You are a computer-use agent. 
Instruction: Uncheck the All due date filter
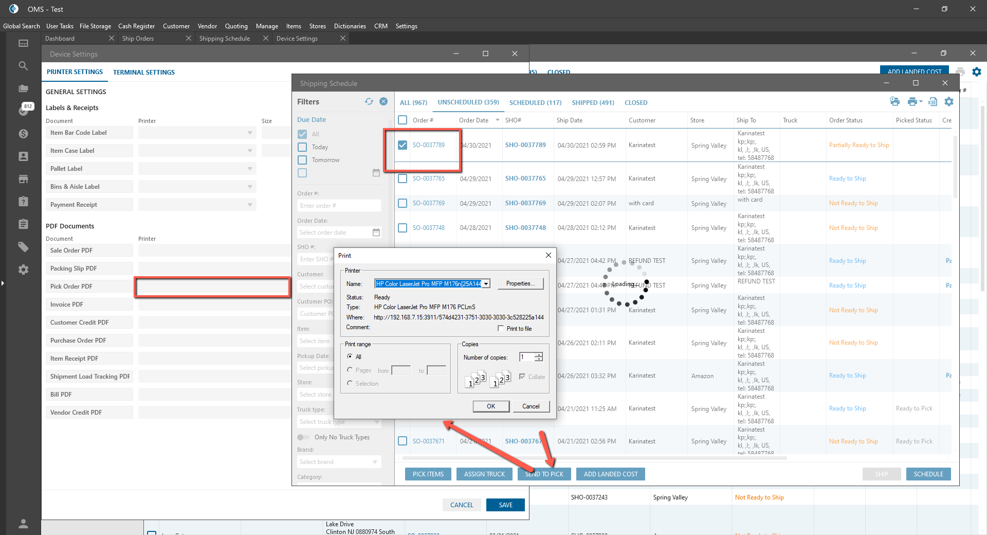point(302,134)
